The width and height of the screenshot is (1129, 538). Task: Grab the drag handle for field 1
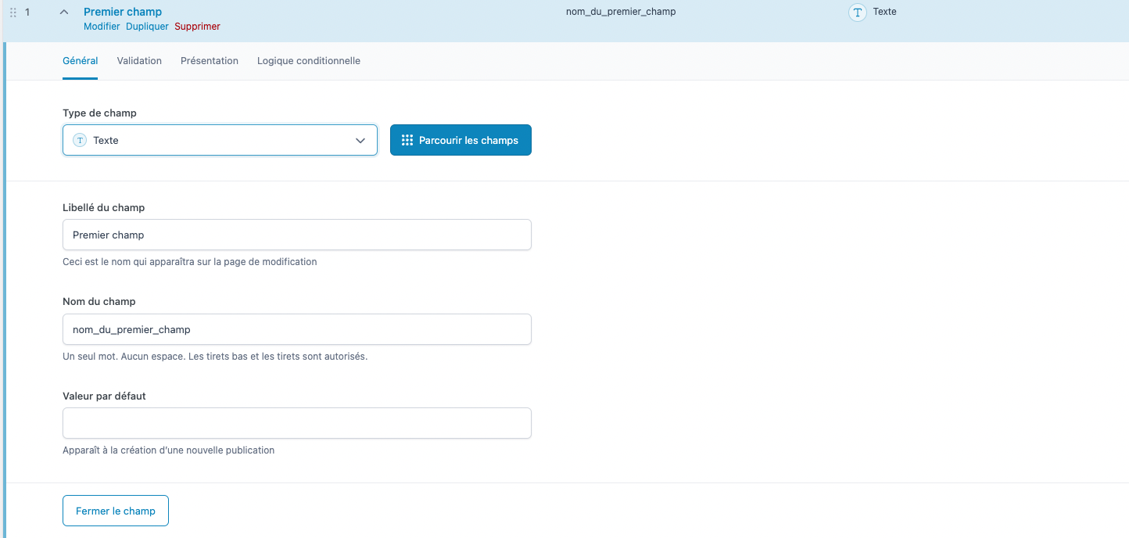(13, 13)
